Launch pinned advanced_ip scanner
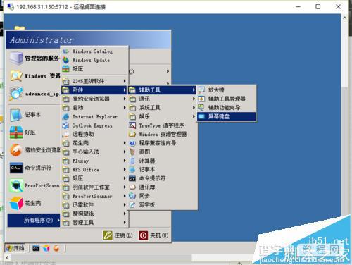The width and height of the screenshot is (352, 265). (34, 94)
